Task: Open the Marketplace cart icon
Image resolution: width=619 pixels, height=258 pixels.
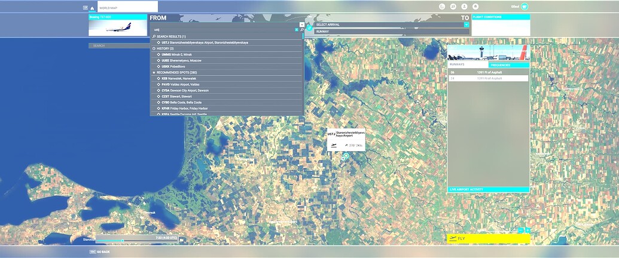Action: coord(525,7)
